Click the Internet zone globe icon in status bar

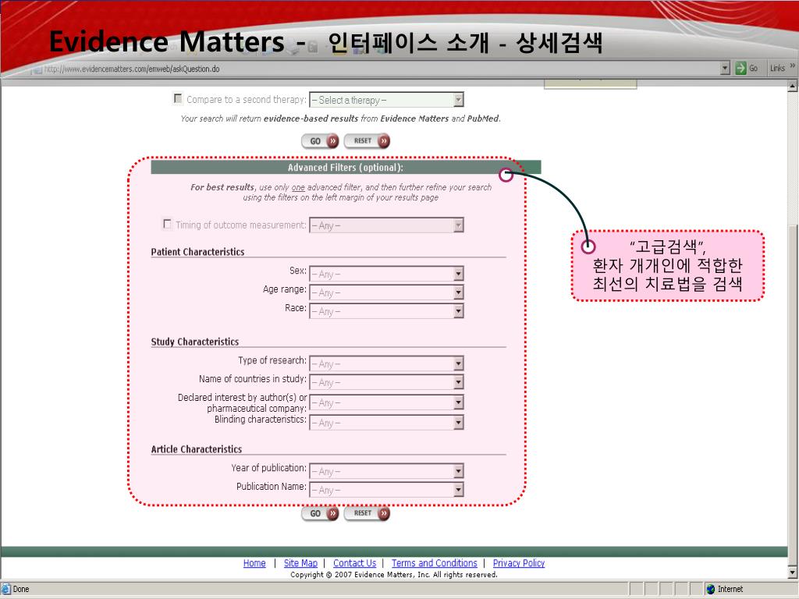coord(711,589)
